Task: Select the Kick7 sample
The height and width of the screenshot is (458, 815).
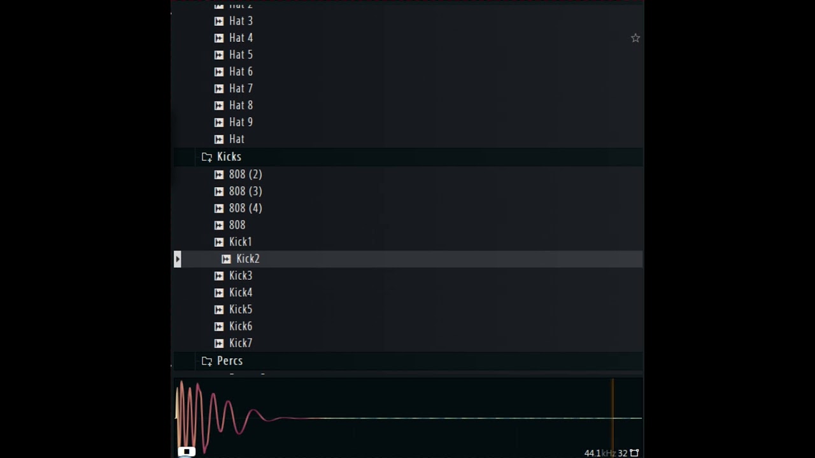Action: [241, 343]
